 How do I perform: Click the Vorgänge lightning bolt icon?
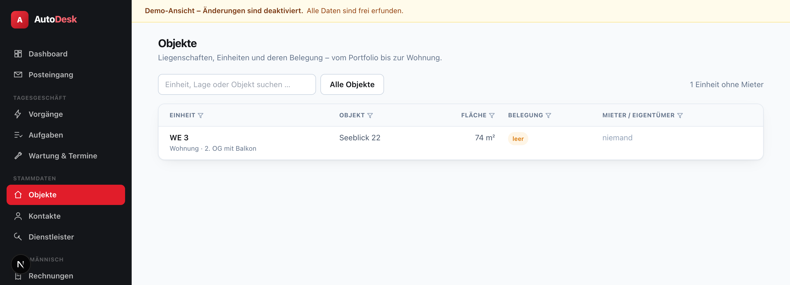point(18,114)
